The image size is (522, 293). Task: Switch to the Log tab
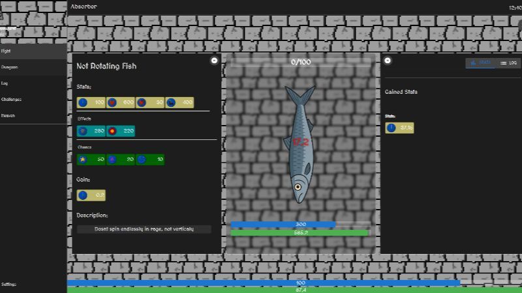(508, 63)
